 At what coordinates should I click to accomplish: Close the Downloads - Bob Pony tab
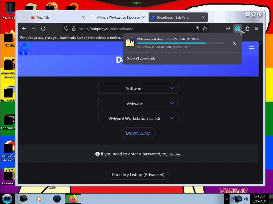203,17
